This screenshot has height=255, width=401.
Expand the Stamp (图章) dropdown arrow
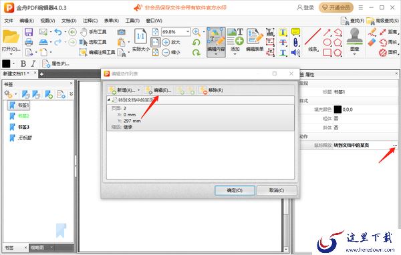[355, 54]
